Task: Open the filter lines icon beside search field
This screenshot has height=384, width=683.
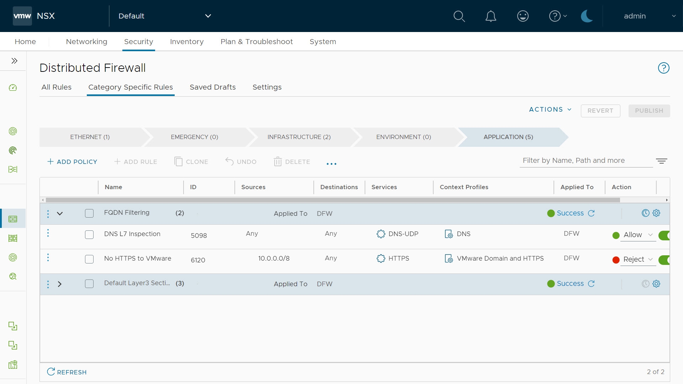Action: 661,161
